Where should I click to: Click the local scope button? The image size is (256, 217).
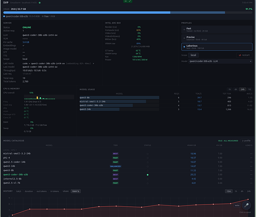pos(193,55)
